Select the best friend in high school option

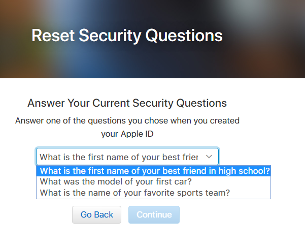point(154,171)
